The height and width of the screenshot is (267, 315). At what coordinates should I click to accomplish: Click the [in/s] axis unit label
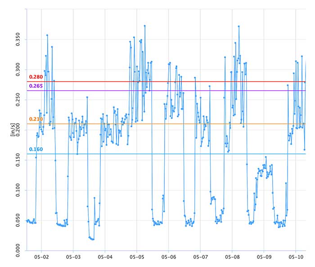[x=13, y=130]
